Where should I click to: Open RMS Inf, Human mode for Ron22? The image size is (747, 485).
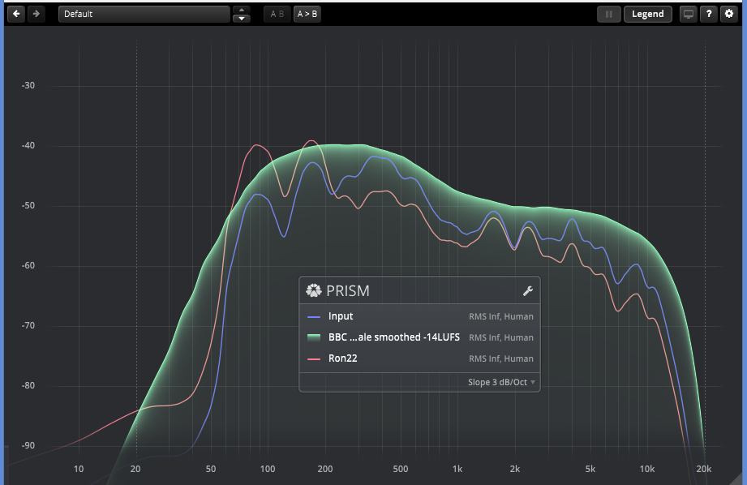(500, 358)
